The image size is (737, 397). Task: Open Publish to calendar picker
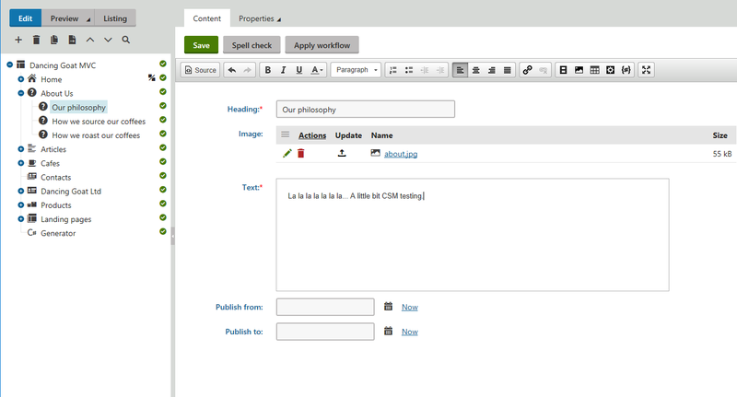coord(388,331)
